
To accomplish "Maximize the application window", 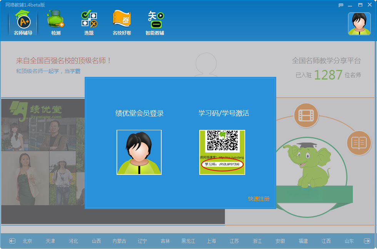I will click(360, 5).
